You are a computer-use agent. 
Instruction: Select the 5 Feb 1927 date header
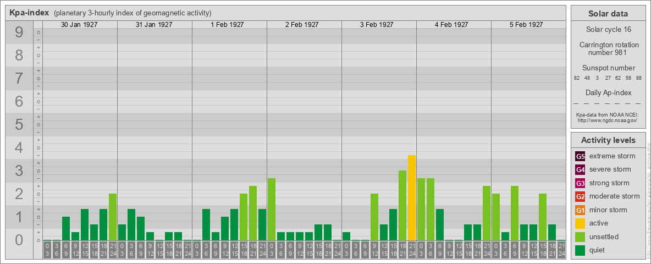click(526, 25)
